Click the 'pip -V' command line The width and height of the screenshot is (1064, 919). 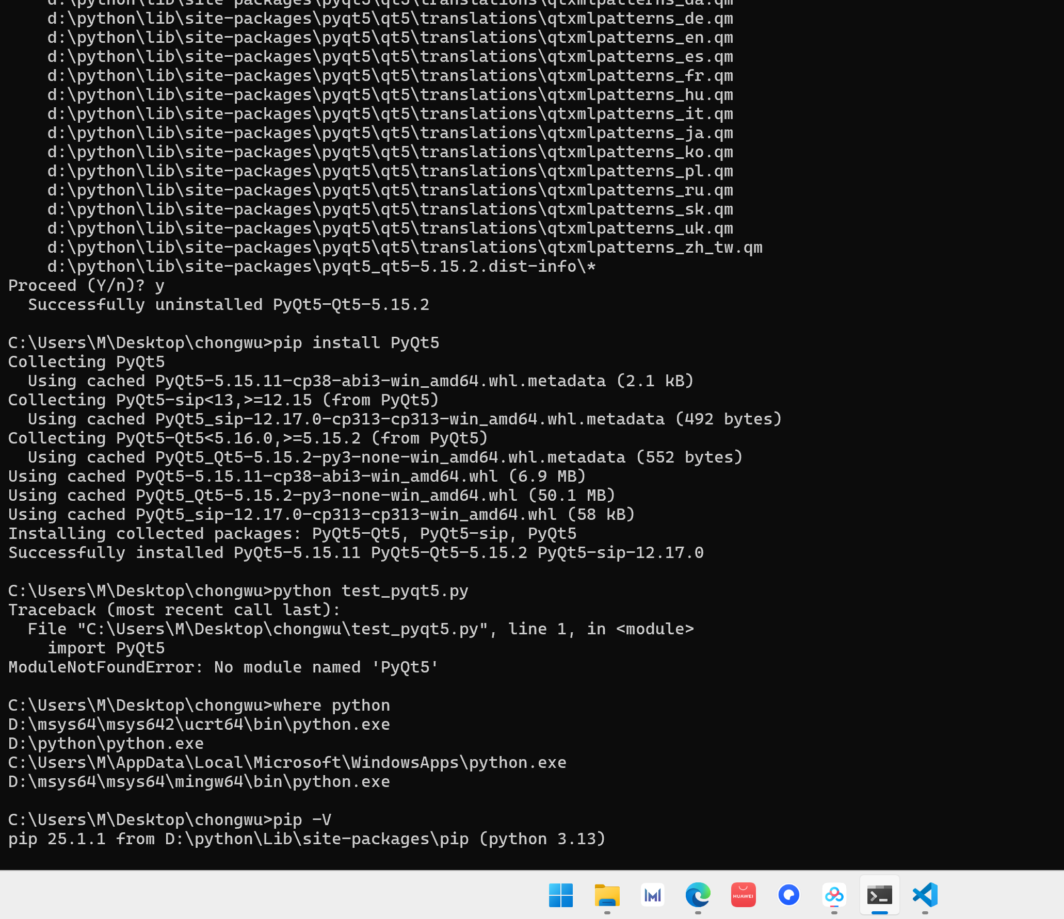click(x=170, y=820)
